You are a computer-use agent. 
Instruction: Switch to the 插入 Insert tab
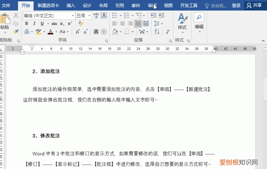(x=71, y=6)
